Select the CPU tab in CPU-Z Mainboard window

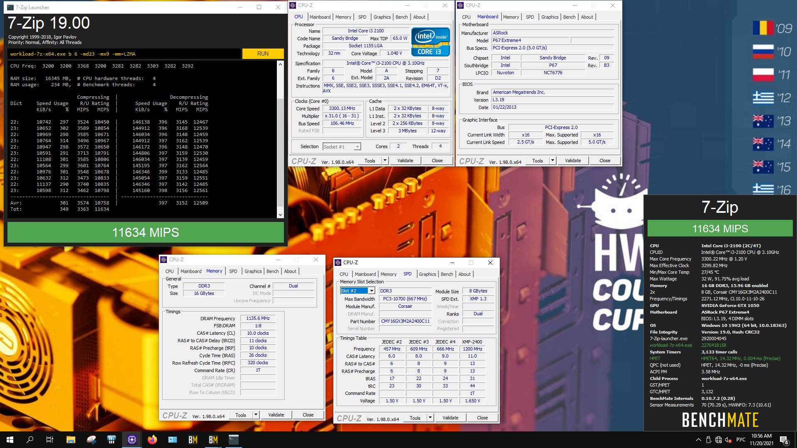click(466, 17)
